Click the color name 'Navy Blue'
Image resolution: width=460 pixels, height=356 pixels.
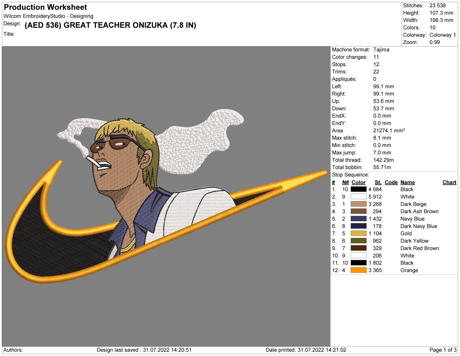point(413,219)
